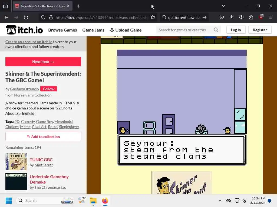Open Windows Start menu
Image resolution: width=277 pixels, height=207 pixels.
9,201
